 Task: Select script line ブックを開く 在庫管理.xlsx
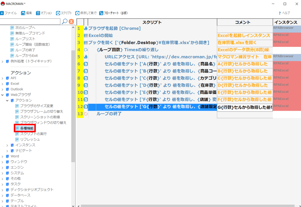pos(153,43)
